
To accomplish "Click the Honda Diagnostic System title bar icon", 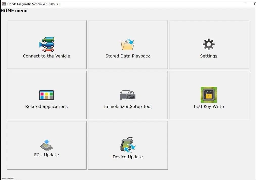I will [4, 4].
